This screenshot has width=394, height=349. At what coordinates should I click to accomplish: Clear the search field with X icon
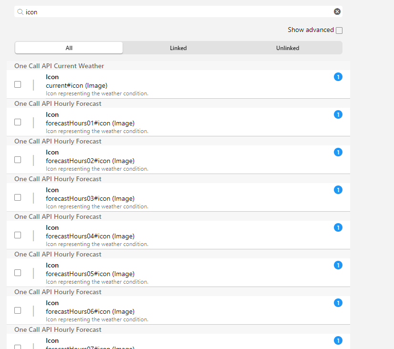pos(337,12)
